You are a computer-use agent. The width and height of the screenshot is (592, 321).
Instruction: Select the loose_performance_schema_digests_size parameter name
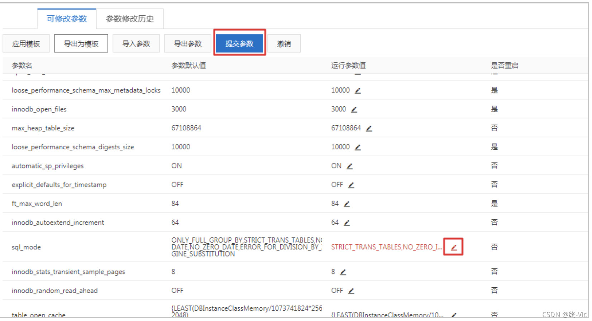[x=73, y=147]
